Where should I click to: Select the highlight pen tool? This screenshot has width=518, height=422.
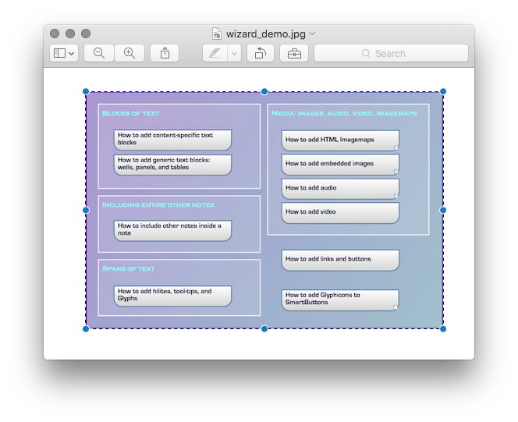pos(215,53)
